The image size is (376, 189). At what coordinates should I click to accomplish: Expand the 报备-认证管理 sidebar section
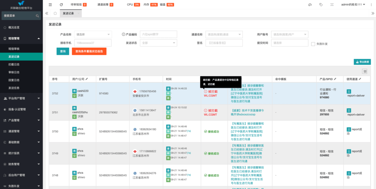(x=21, y=109)
